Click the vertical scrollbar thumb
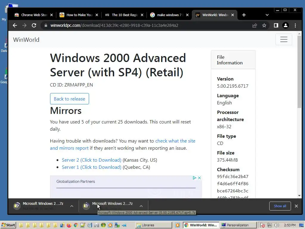 pyautogui.click(x=299, y=72)
